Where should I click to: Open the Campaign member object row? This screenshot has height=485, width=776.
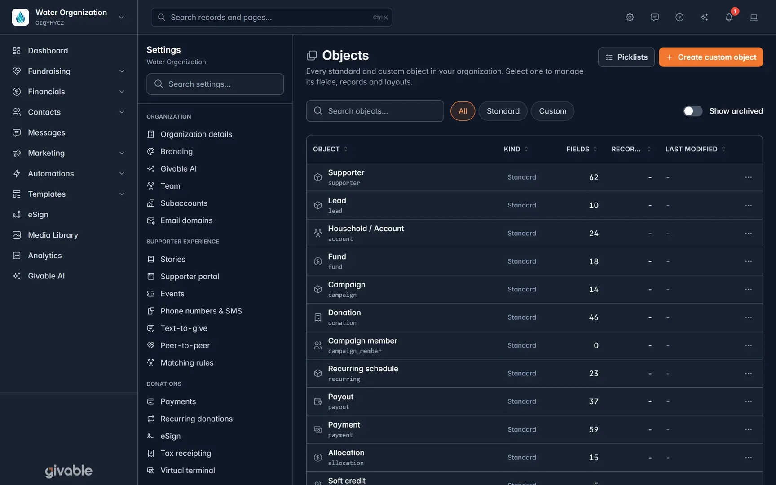pyautogui.click(x=534, y=345)
